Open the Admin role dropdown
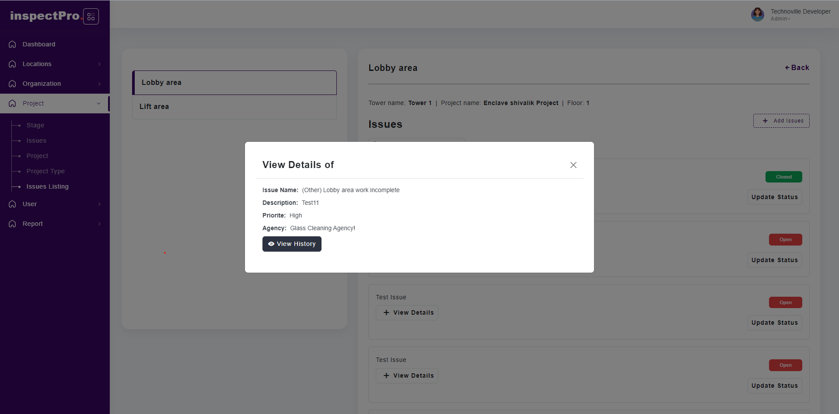Screen dimensions: 839x414 780,19
